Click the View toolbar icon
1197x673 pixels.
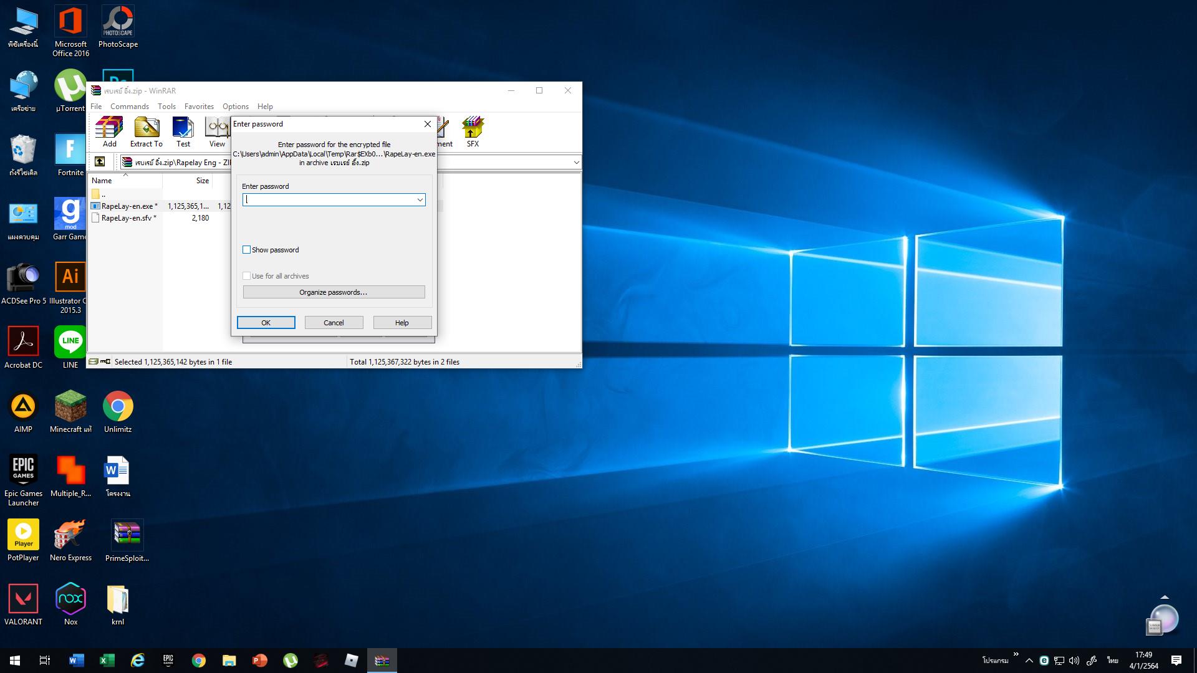pos(217,132)
